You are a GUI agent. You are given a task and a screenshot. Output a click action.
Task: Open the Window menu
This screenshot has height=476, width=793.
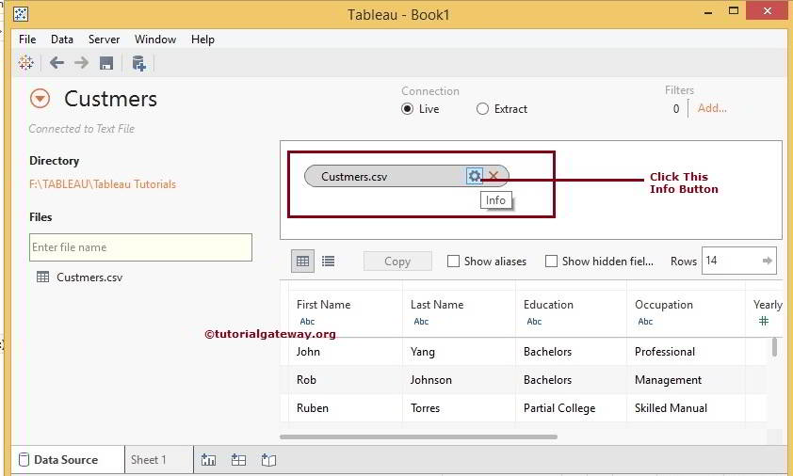(x=155, y=40)
